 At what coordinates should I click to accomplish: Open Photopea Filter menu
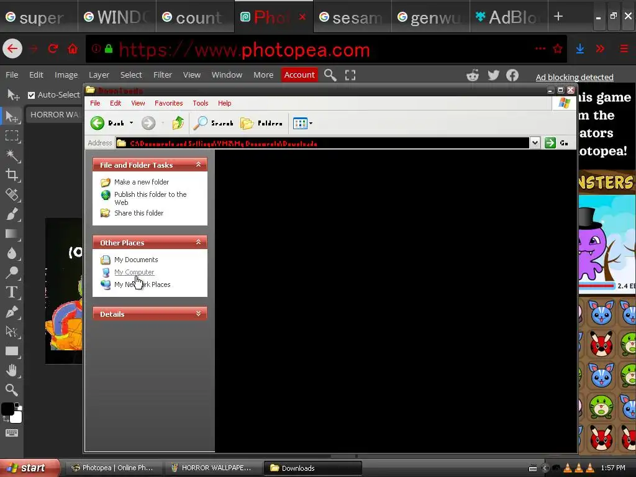coord(163,75)
